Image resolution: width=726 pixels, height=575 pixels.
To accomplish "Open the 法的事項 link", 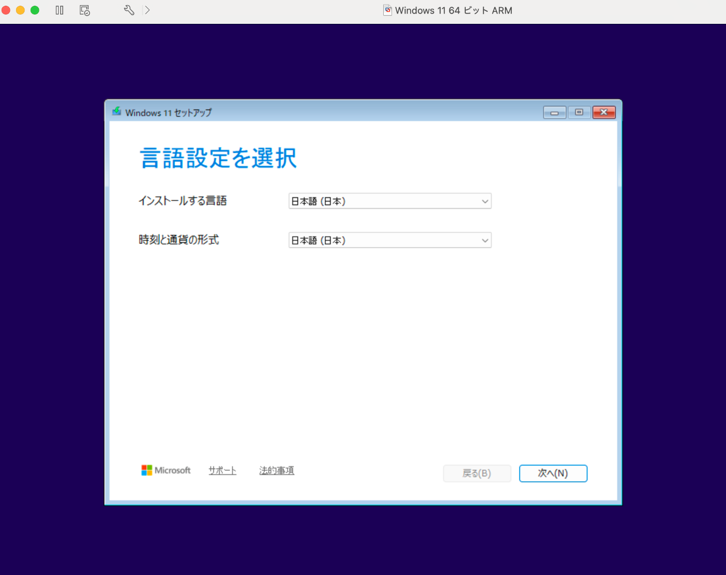I will click(x=277, y=470).
